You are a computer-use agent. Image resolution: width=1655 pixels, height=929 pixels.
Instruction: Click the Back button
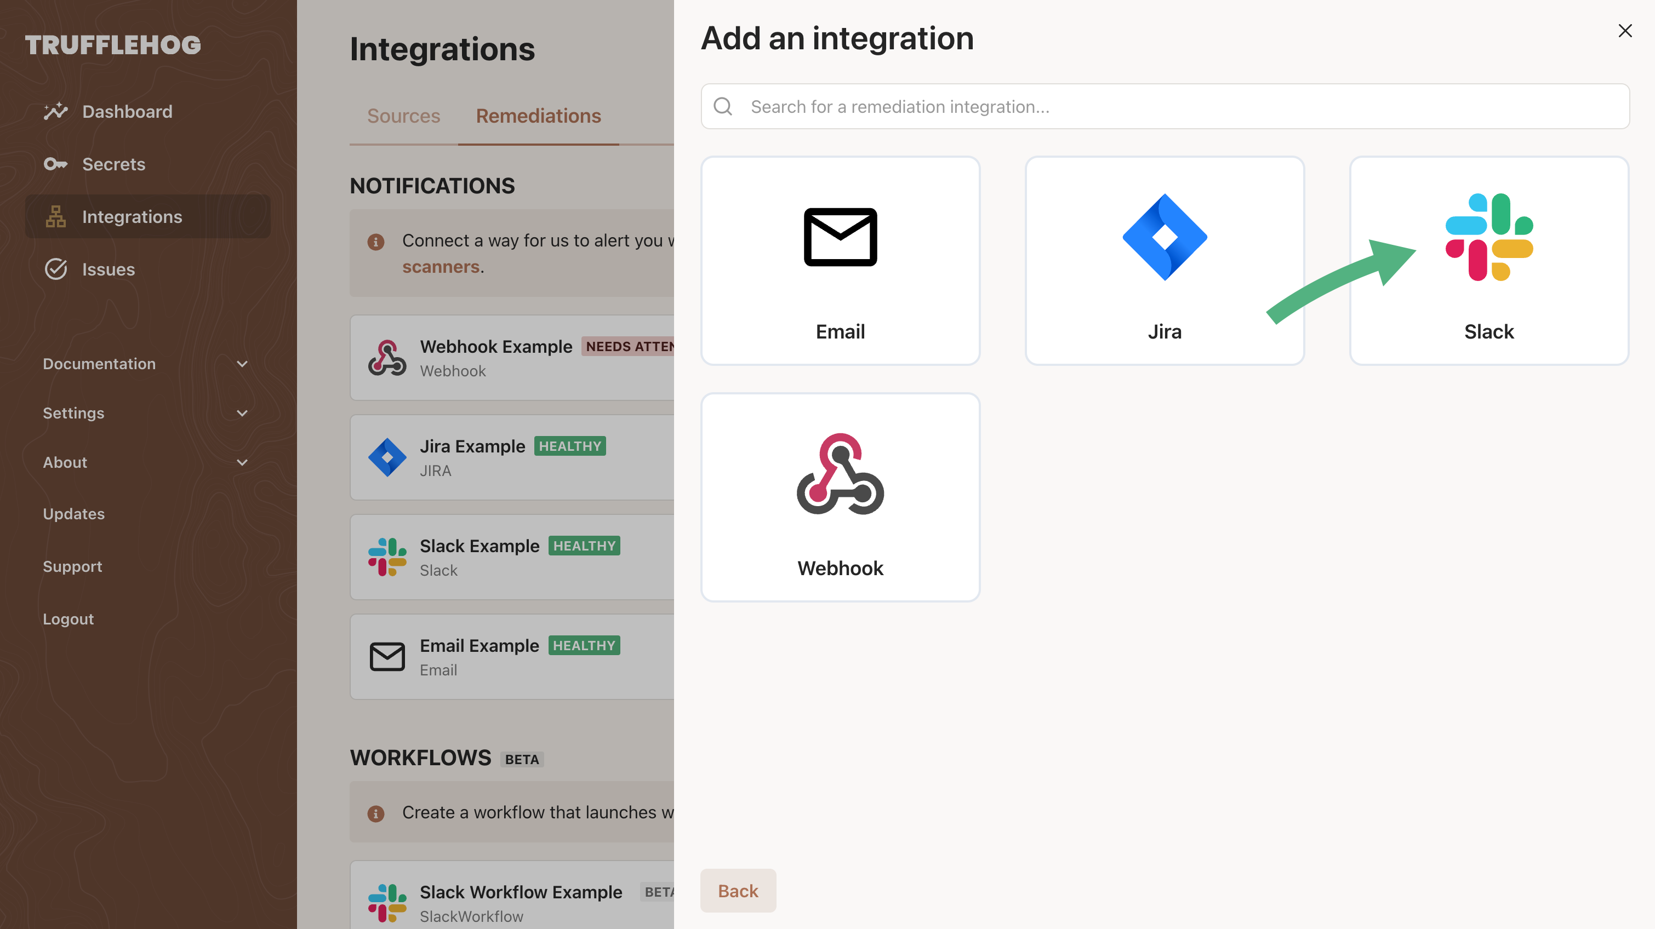[x=738, y=891]
